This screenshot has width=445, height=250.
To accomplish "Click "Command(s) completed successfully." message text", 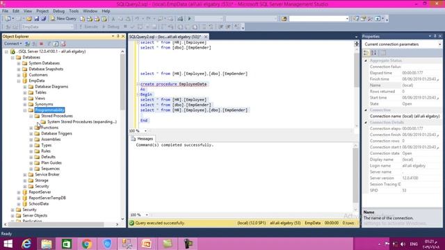I will point(175,145).
